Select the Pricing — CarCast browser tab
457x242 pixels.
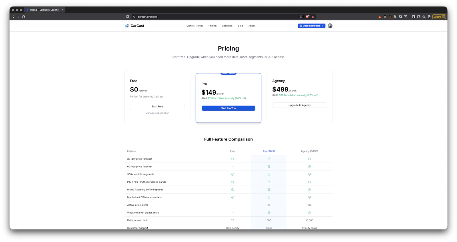point(45,10)
